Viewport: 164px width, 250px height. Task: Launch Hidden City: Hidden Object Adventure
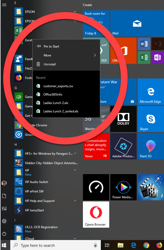pyautogui.click(x=46, y=163)
